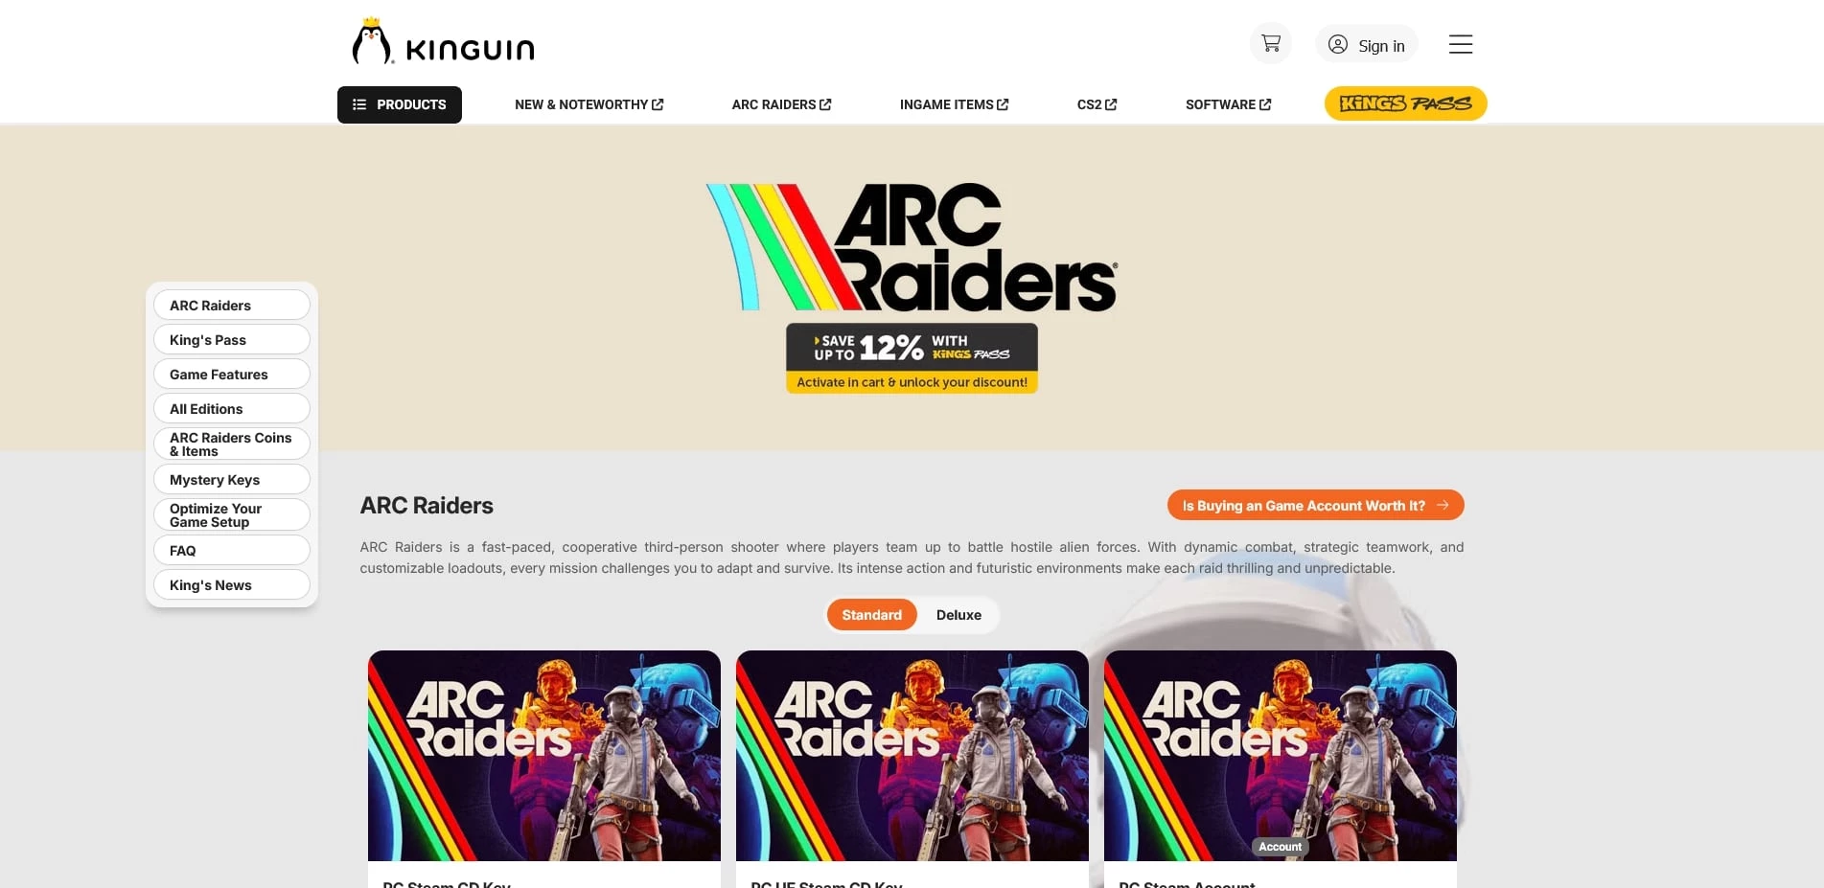This screenshot has height=888, width=1824.
Task: Open New & Noteworthy nav link
Action: [589, 104]
